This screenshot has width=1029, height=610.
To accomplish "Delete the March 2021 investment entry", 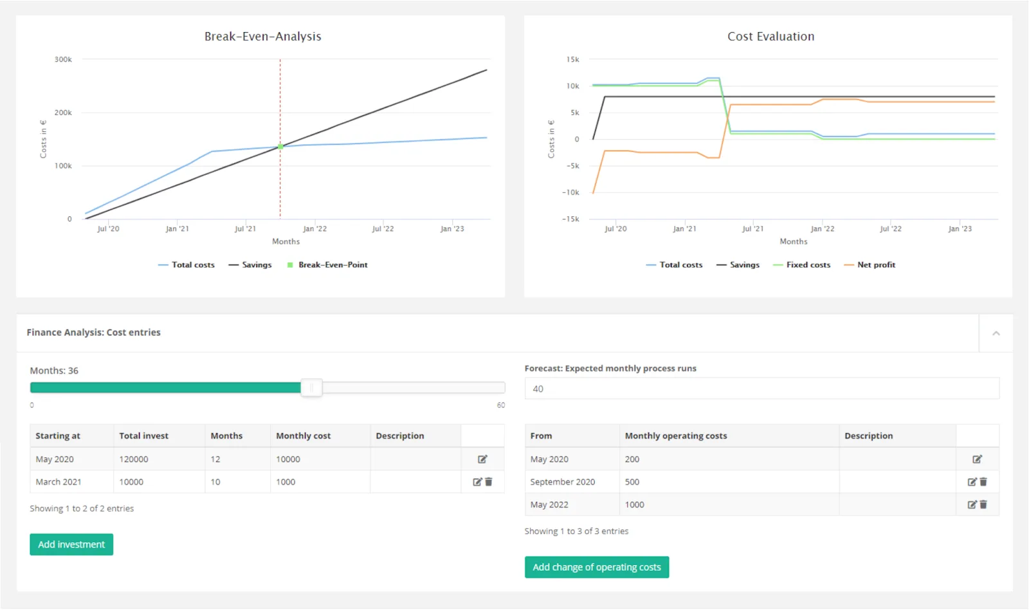I will pos(489,482).
